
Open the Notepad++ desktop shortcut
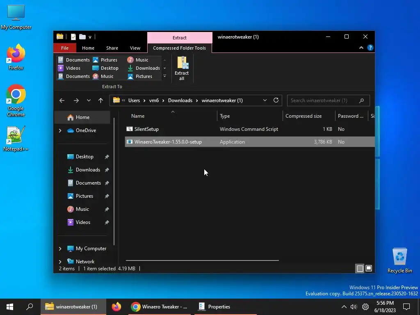[x=16, y=139]
